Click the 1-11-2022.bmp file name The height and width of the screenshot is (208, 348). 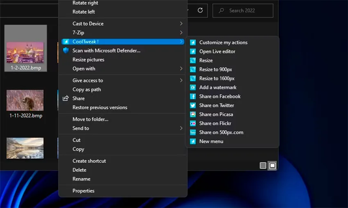(26, 115)
